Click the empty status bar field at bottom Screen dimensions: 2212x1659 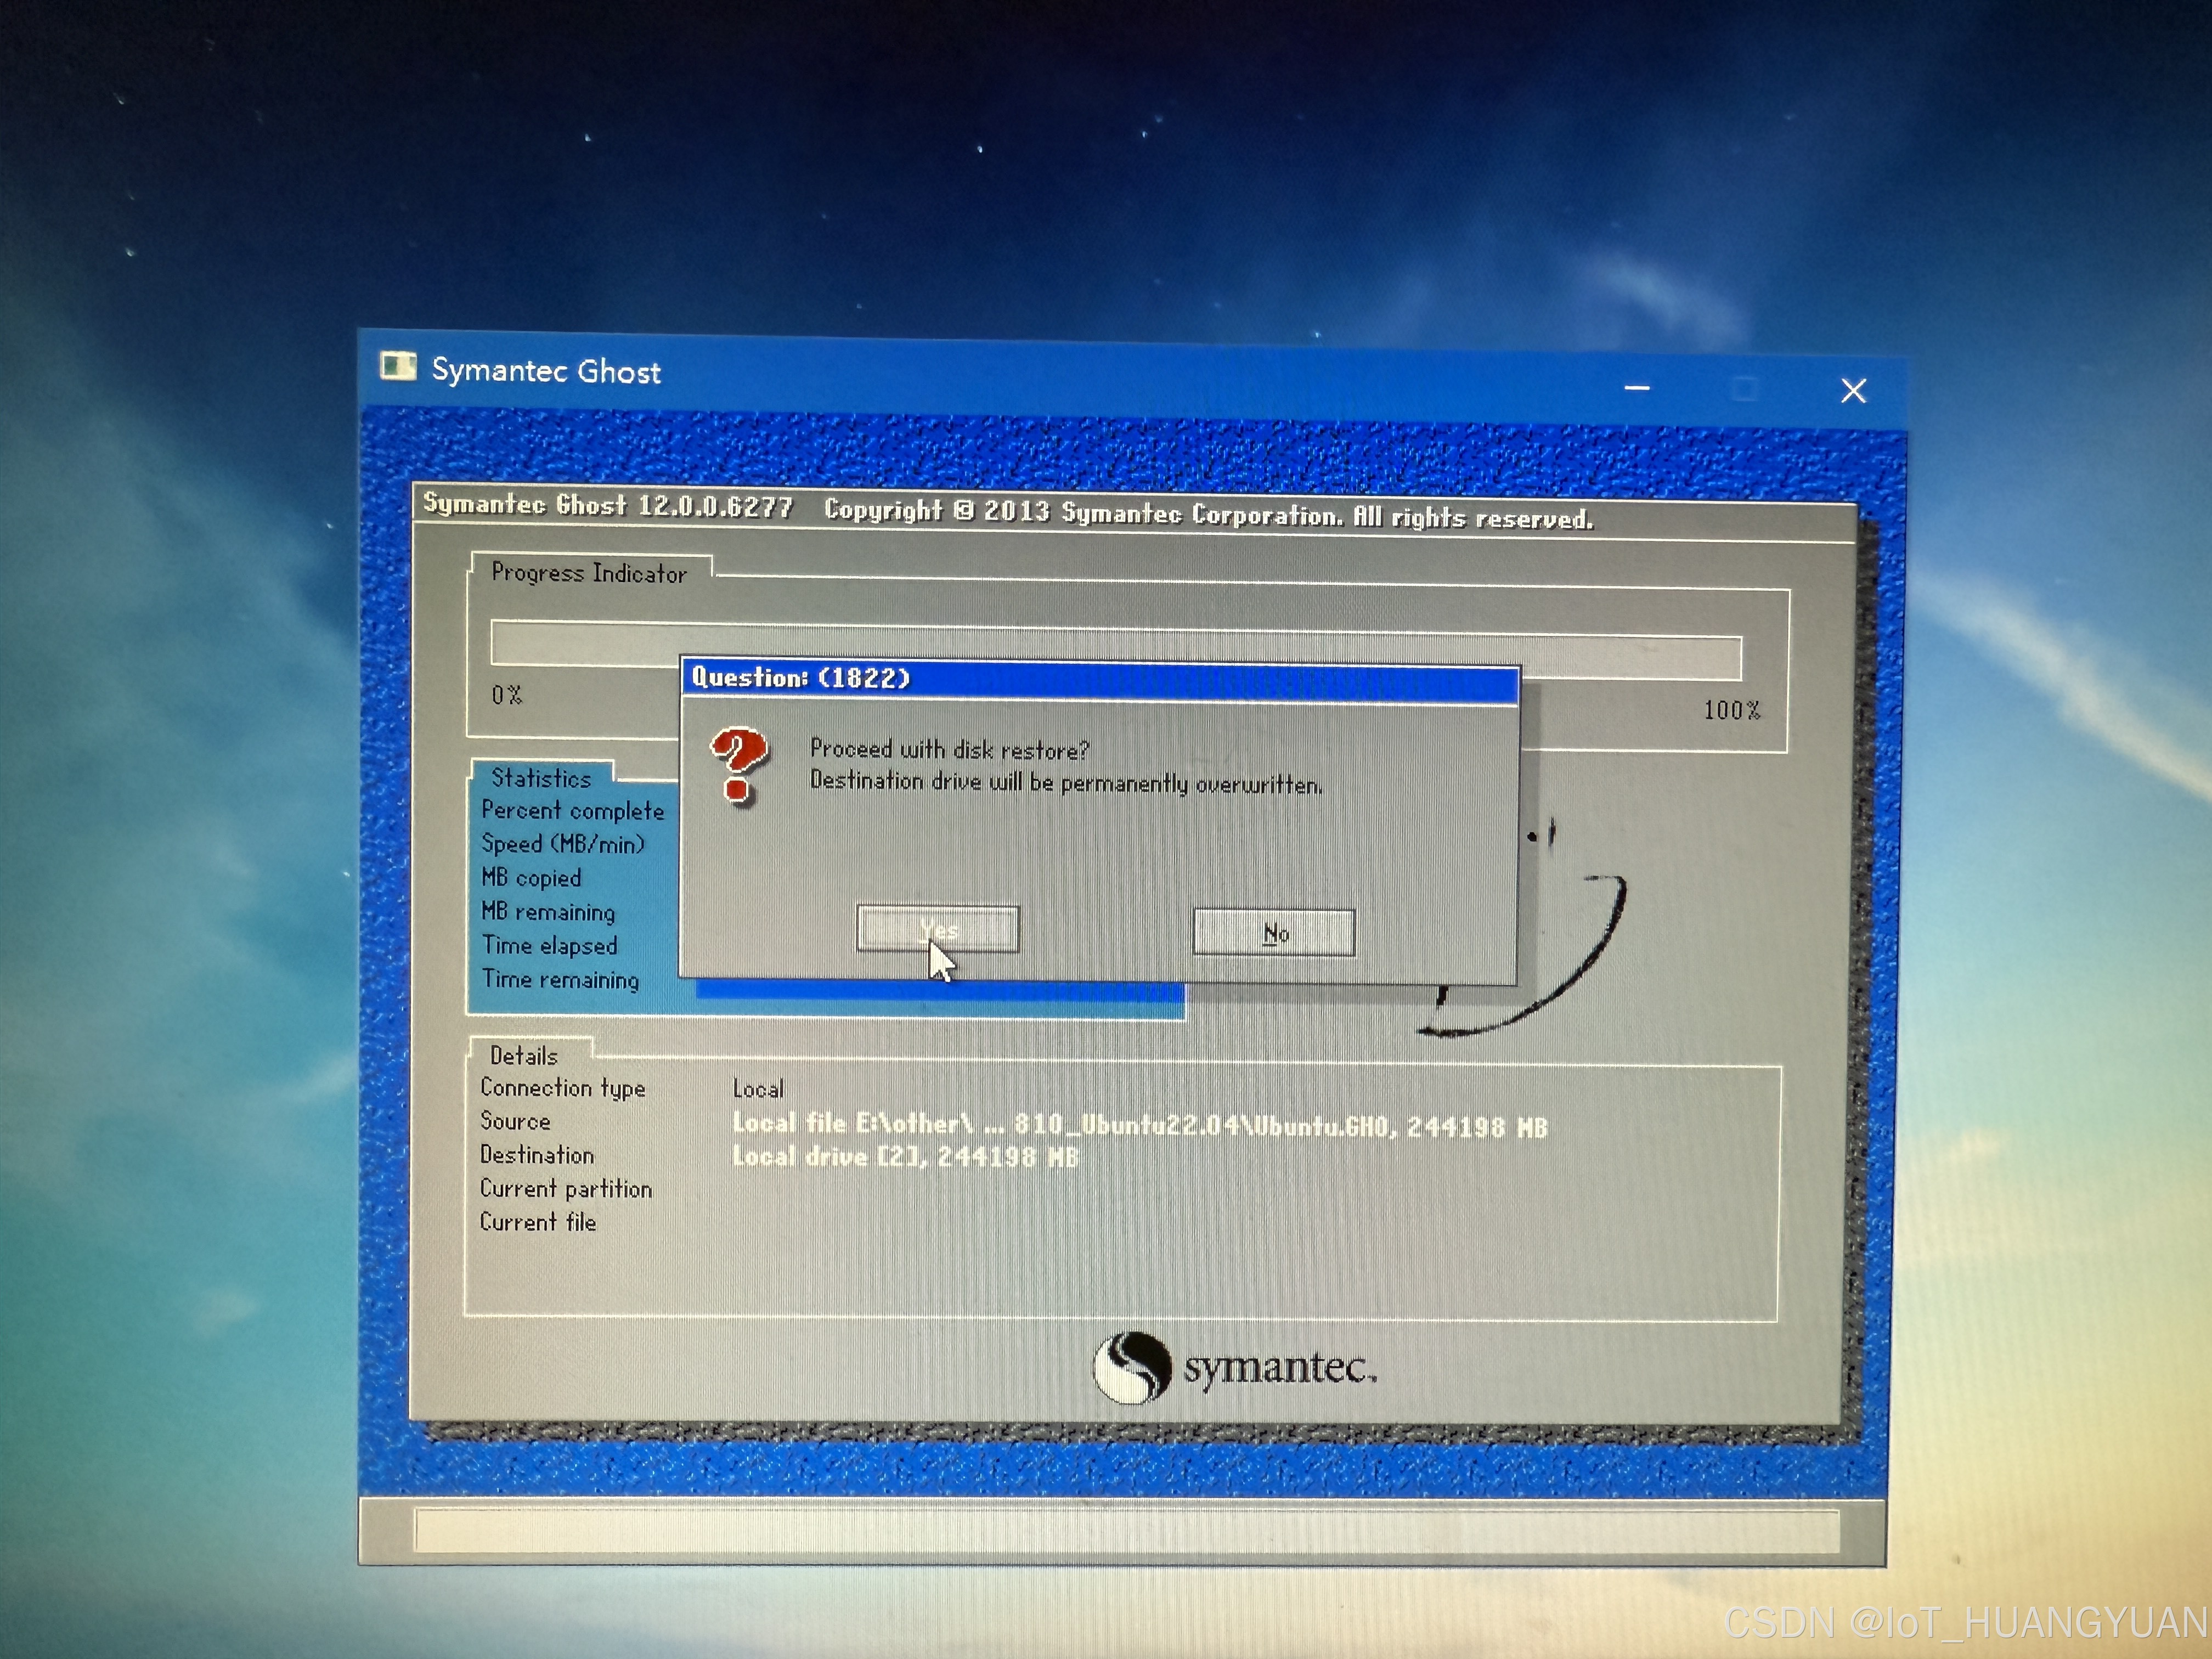(x=1127, y=1531)
